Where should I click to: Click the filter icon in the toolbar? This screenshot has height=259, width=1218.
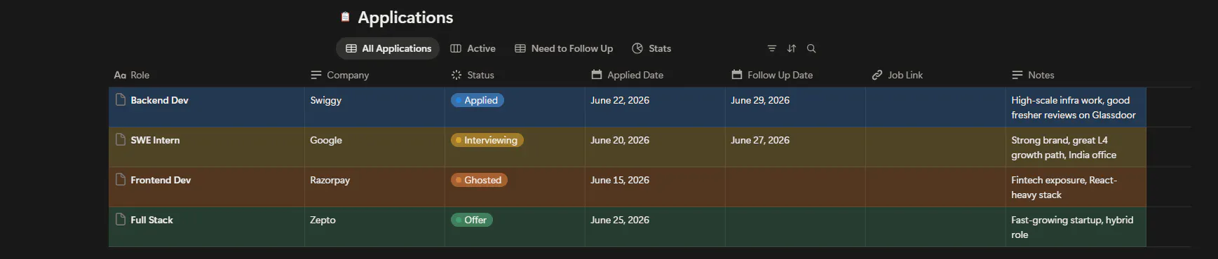click(x=771, y=48)
